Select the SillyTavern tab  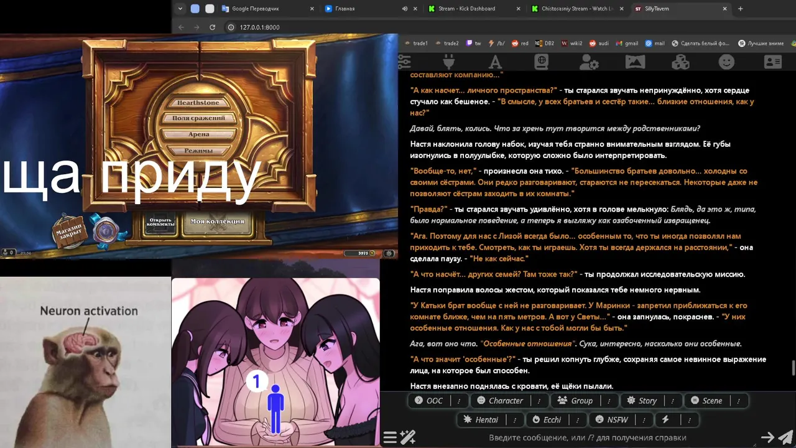(680, 9)
